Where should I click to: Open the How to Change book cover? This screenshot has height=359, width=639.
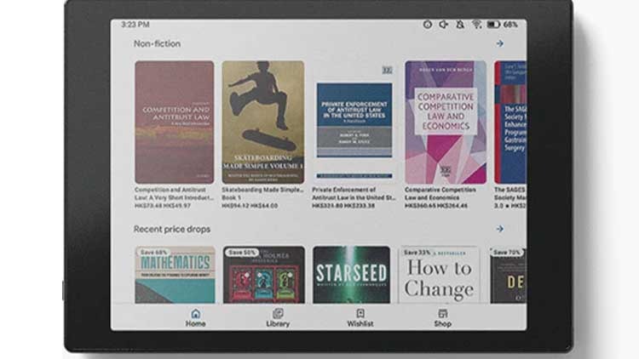coord(440,274)
